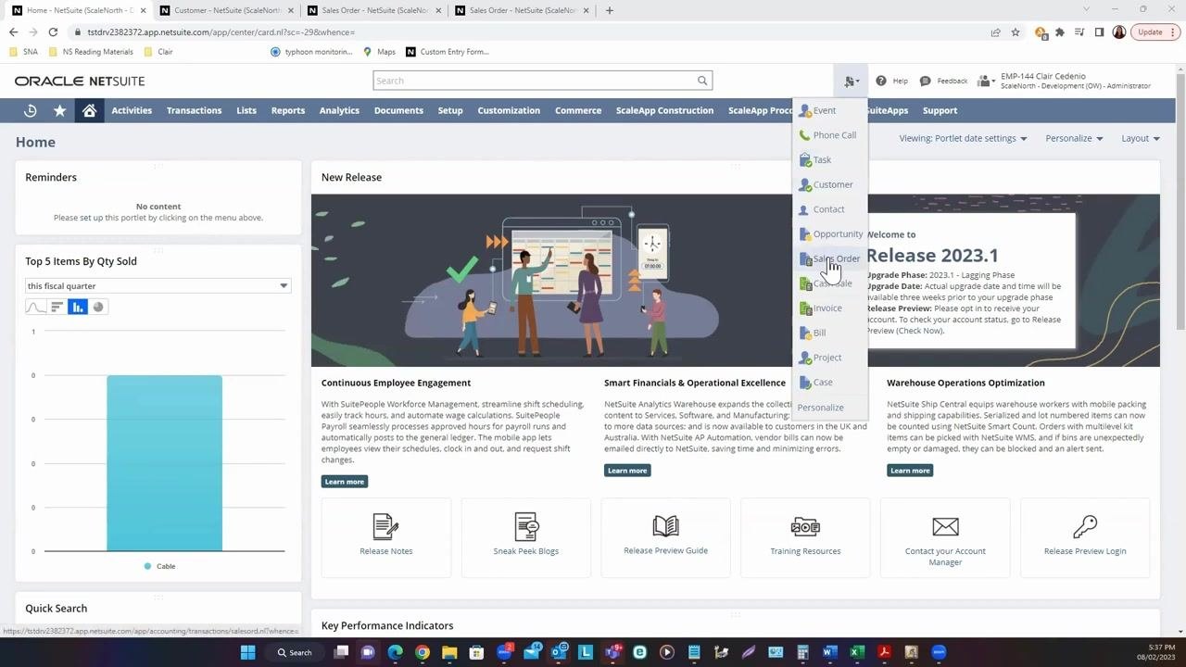Open the Customization menu
The image size is (1186, 667).
[509, 110]
